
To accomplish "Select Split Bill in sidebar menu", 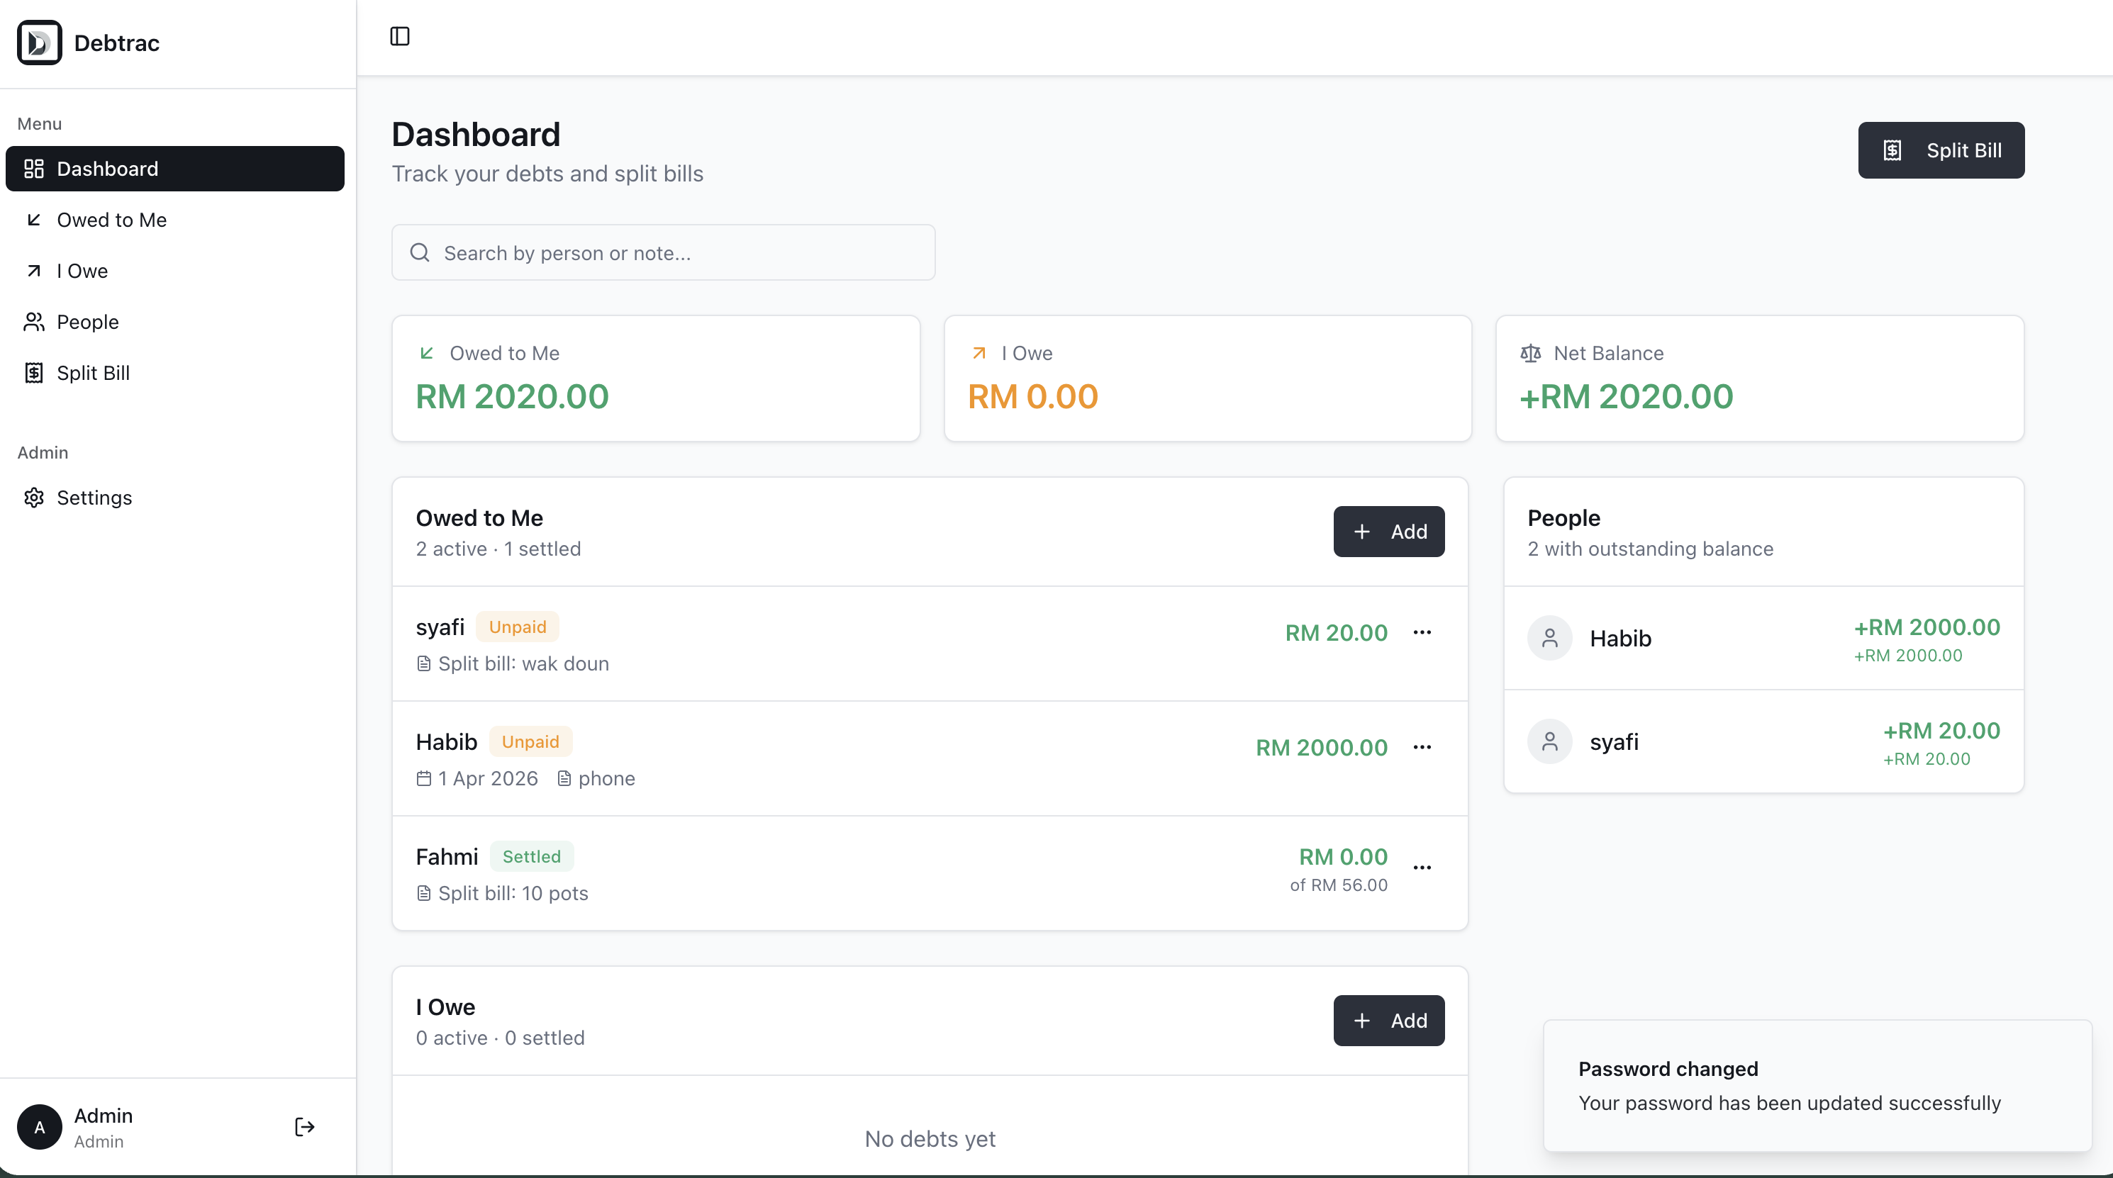I will point(93,373).
